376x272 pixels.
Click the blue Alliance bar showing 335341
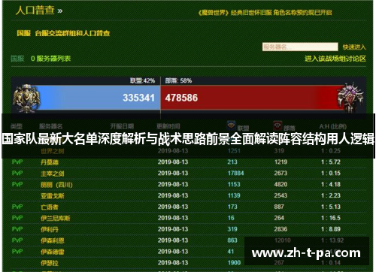click(100, 98)
